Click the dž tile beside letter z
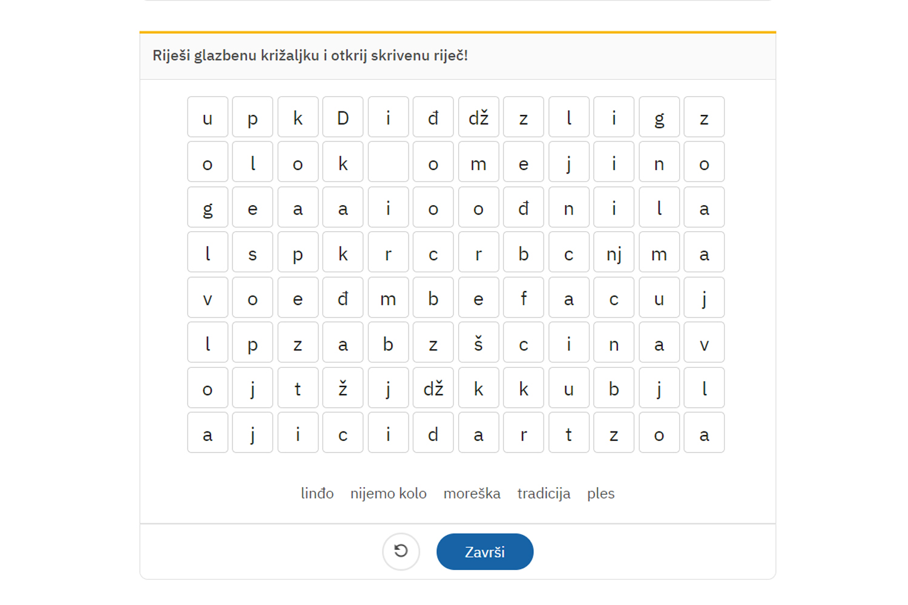908x605 pixels. [478, 117]
